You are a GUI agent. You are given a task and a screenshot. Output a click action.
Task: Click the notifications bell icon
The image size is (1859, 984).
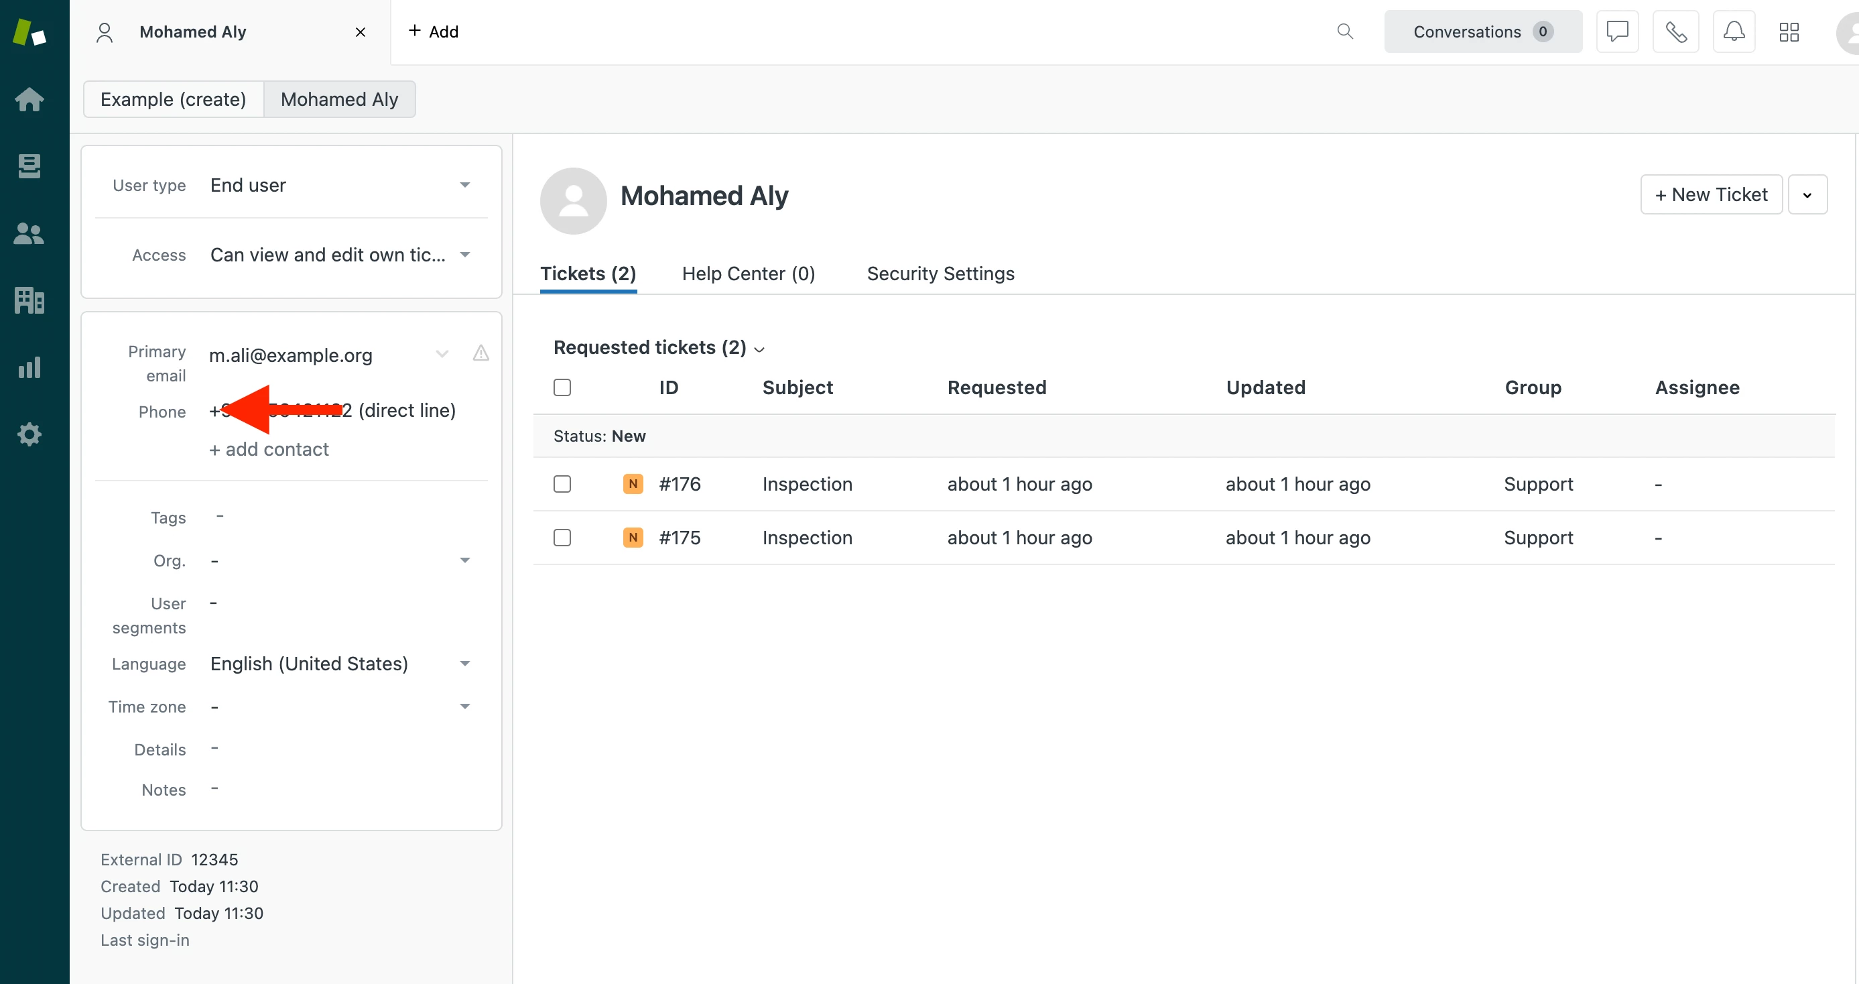pos(1734,32)
